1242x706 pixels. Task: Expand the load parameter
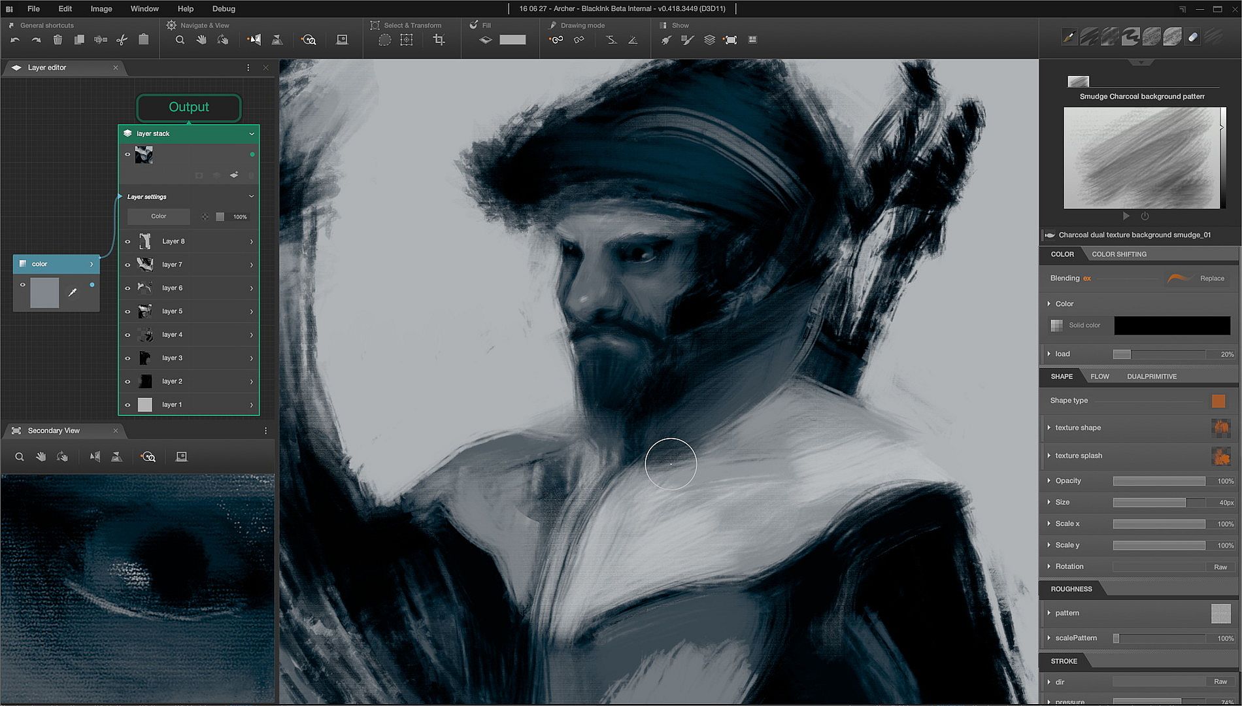coord(1049,354)
